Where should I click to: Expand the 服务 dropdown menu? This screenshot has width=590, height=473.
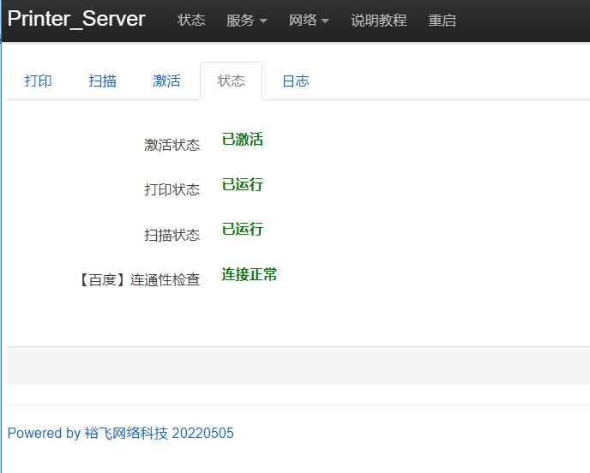(247, 21)
